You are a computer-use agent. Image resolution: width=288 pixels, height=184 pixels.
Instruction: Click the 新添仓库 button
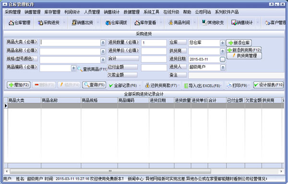239,43
